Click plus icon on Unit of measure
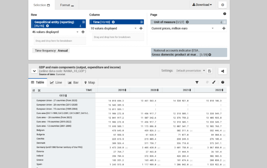Screen dimensions: 267x168 pos(187,22)
